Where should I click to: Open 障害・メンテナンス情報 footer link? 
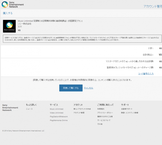pyautogui.click(x=130, y=113)
